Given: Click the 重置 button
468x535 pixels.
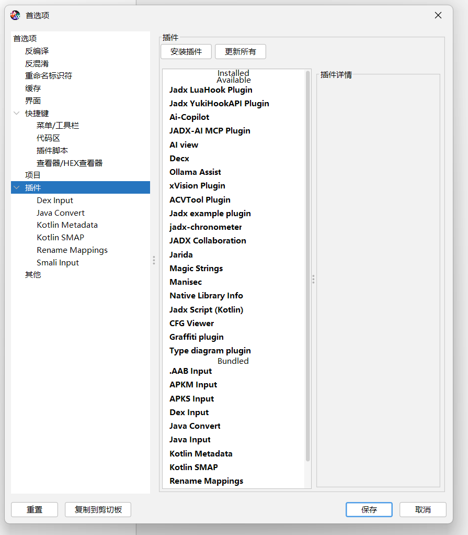Looking at the screenshot, I should (35, 509).
